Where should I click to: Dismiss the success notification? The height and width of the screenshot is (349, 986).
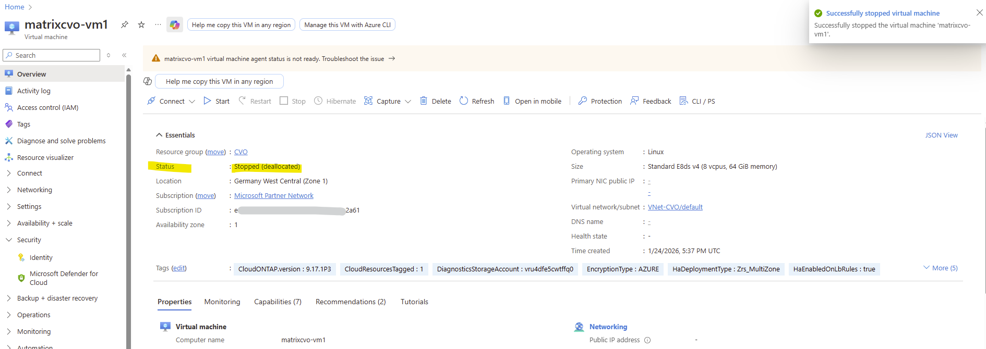(x=979, y=13)
